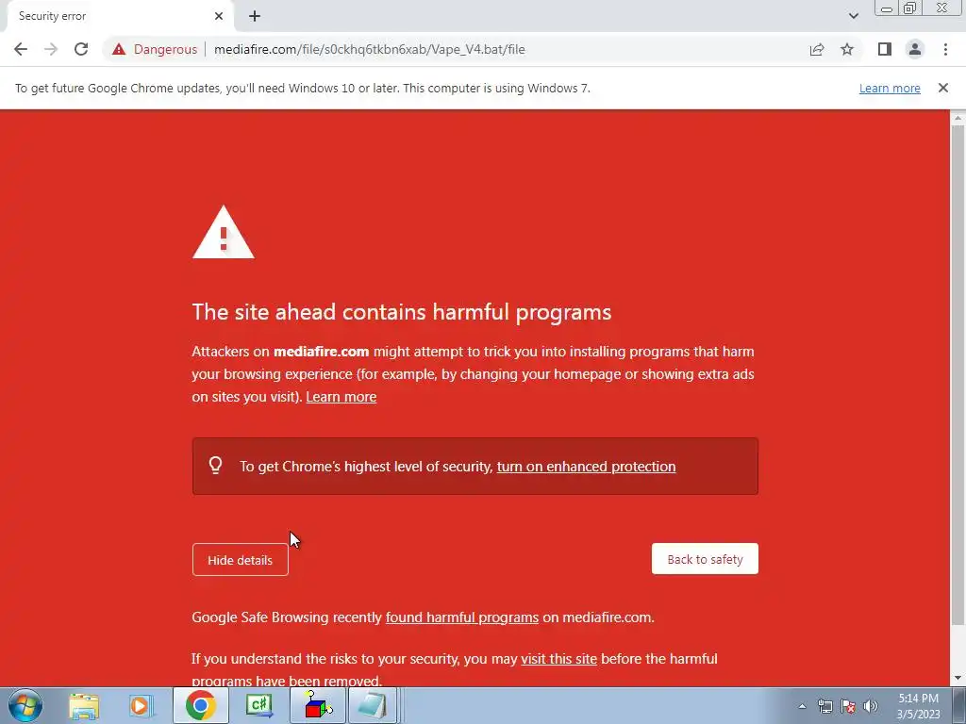Bookmark this page with the star icon
The height and width of the screenshot is (724, 966).
847,49
